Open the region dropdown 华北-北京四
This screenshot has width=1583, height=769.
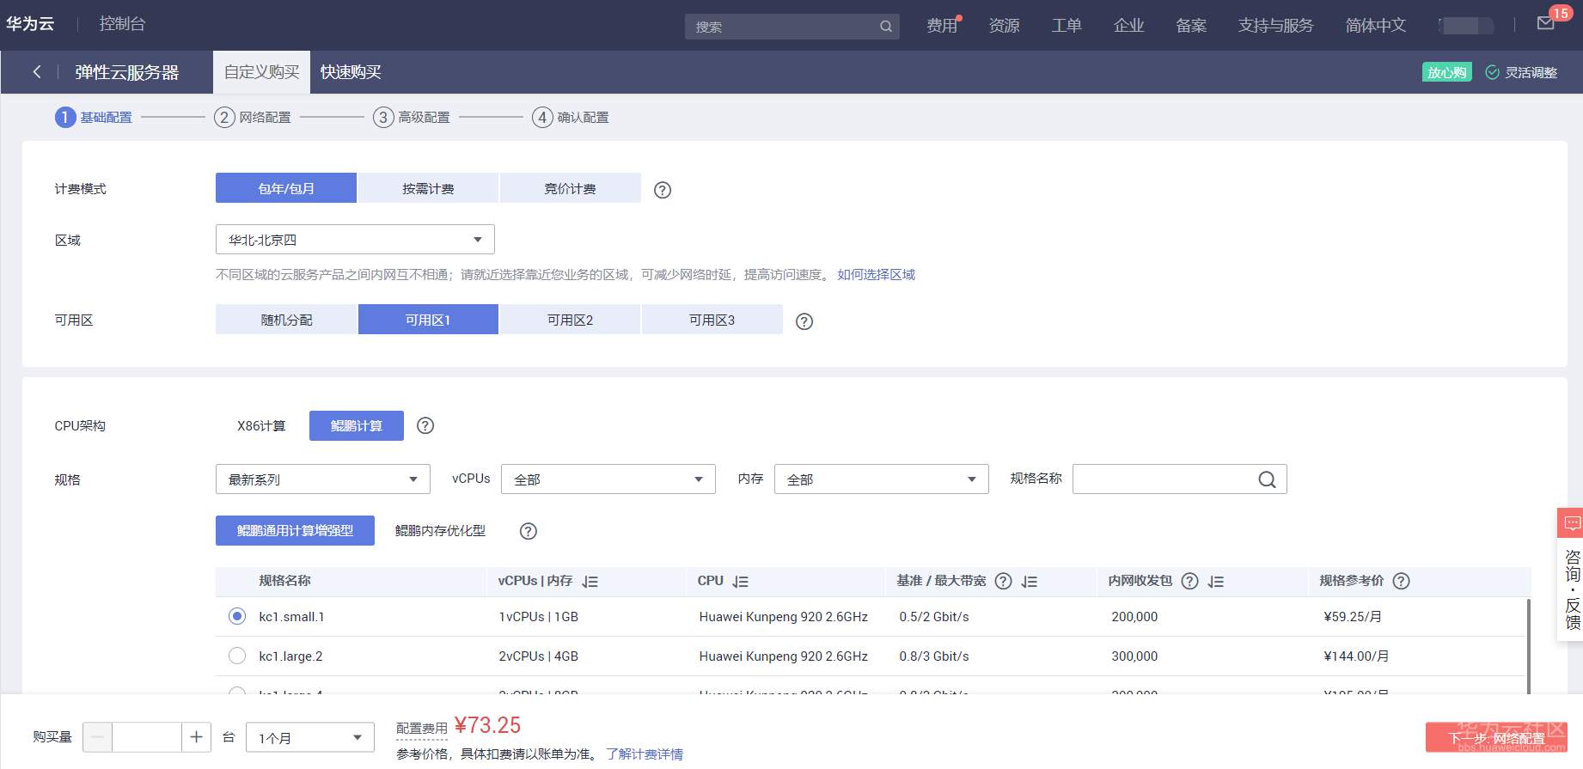(x=355, y=240)
